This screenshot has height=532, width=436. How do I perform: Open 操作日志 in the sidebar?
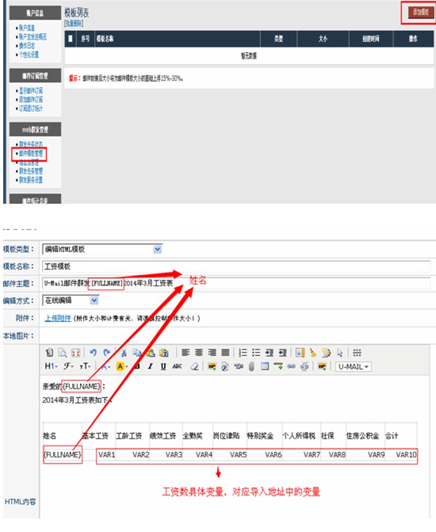coord(27,46)
